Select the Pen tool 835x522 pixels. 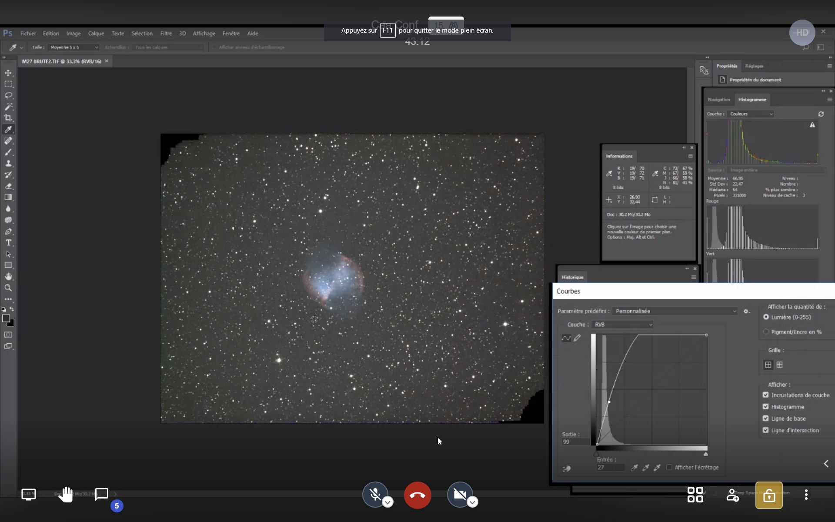(8, 231)
